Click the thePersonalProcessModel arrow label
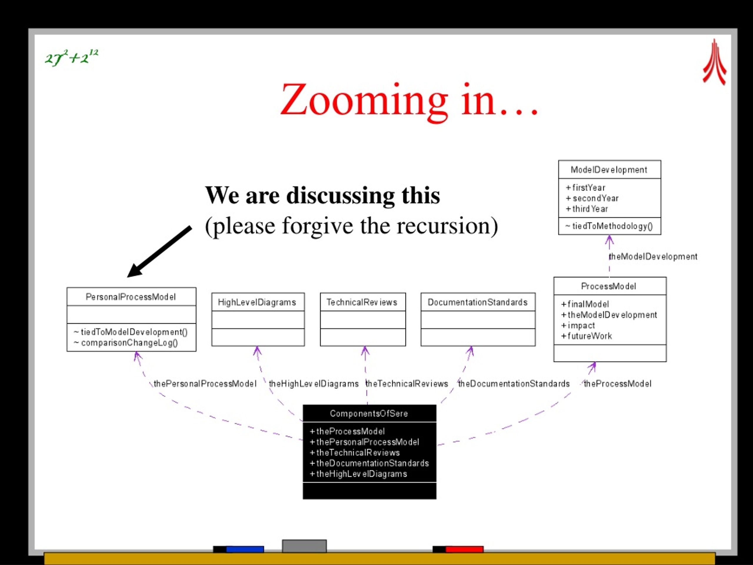The width and height of the screenshot is (753, 565). tap(205, 384)
